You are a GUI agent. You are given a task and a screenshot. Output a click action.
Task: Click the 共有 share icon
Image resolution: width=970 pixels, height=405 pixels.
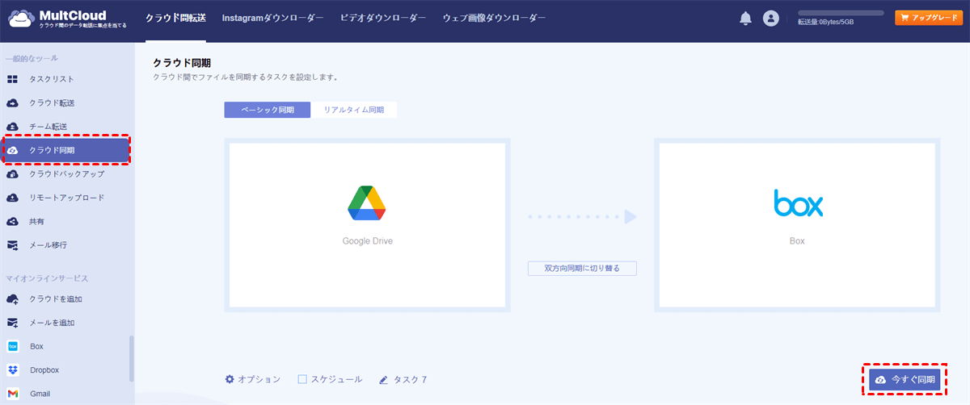click(13, 221)
